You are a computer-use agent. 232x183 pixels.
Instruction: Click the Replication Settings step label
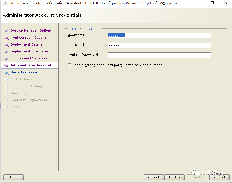(x=27, y=86)
